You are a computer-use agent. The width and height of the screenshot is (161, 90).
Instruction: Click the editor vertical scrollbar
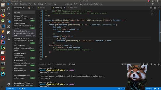point(160,32)
